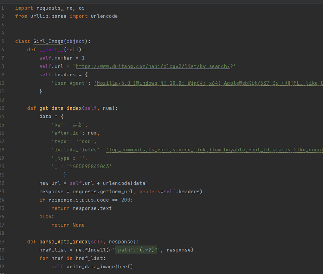Screen dimensions: 323x274
Task: Click 'self.number = 1' assignment line
Action: click(62, 58)
